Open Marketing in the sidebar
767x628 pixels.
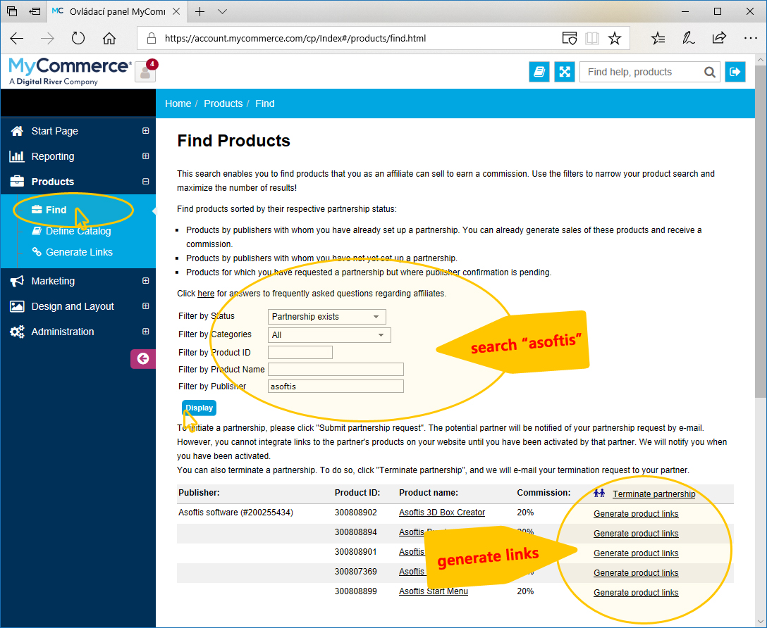click(x=53, y=281)
